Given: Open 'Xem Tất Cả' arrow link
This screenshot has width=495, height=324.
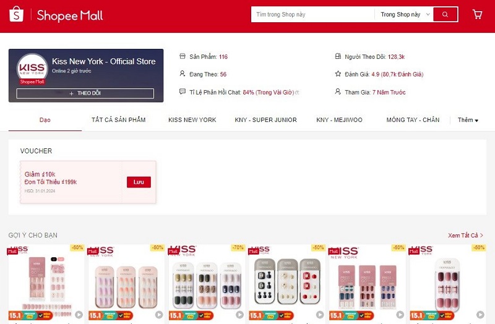Looking at the screenshot, I should pyautogui.click(x=465, y=236).
